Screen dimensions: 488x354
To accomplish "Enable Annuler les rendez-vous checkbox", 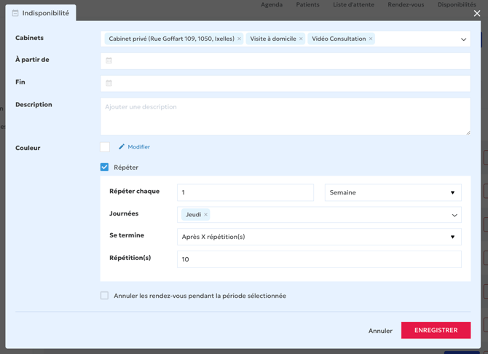I will (x=105, y=296).
